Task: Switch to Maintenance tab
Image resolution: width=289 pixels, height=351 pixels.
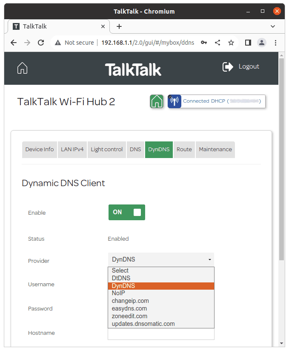Action: tap(215, 150)
